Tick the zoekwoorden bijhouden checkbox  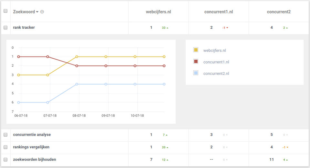(x=5, y=160)
